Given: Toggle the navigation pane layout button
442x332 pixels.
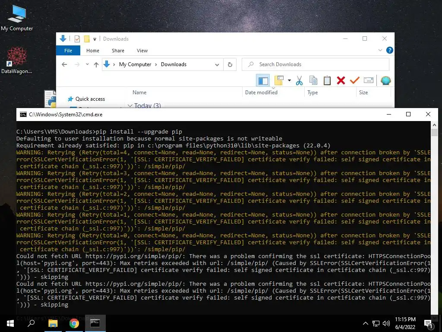Looking at the screenshot, I should pos(263,81).
